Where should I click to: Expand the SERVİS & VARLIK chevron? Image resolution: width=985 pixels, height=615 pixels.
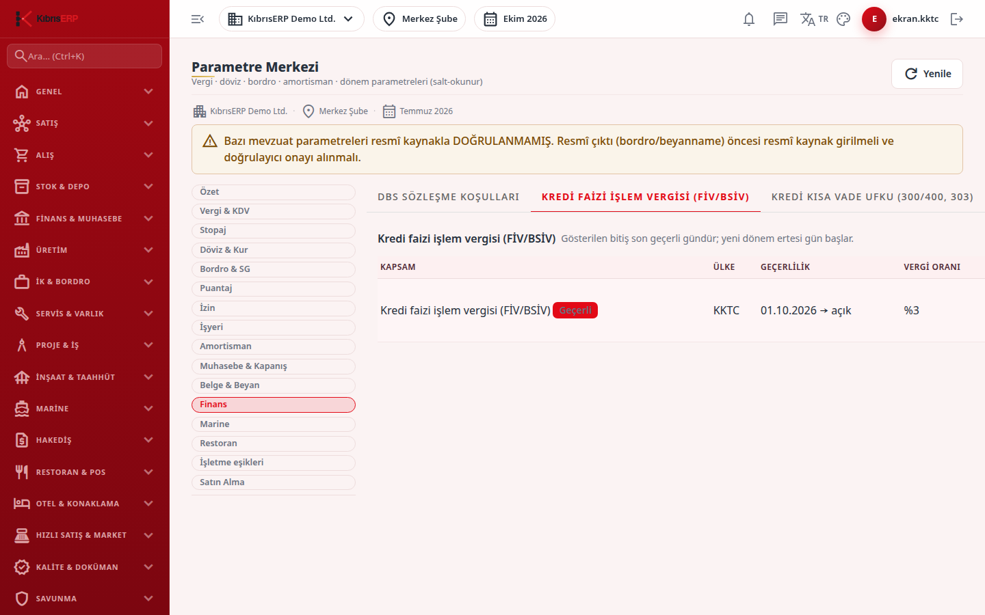[148, 314]
